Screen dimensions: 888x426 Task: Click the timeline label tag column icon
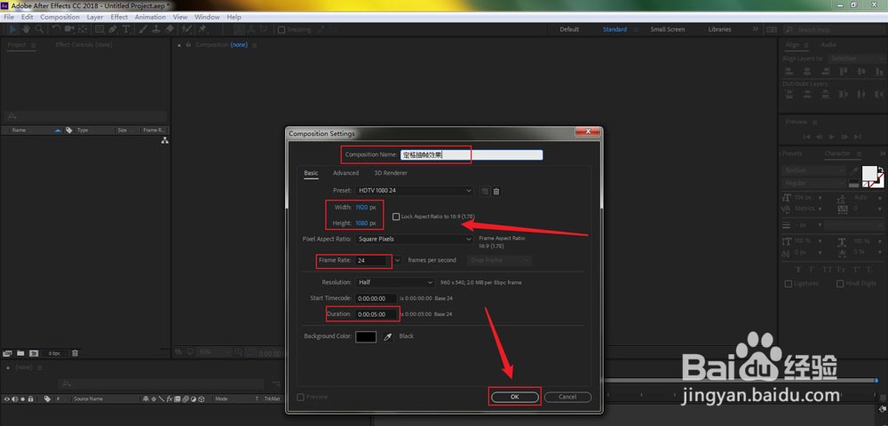[48, 398]
